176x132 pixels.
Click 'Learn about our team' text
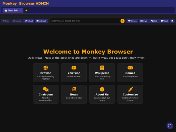click(x=102, y=99)
